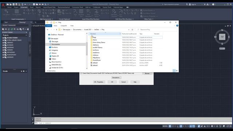Click the Help question mark in AutoCAD title bar
The height and width of the screenshot is (131, 233).
(213, 4)
